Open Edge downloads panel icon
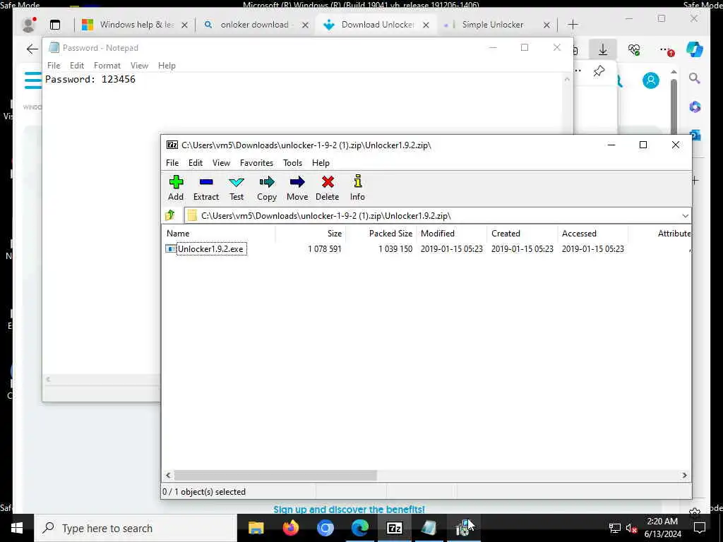This screenshot has width=723, height=542. point(603,49)
